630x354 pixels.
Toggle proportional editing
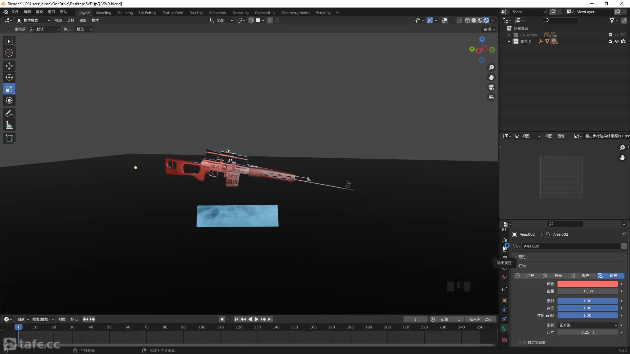(x=270, y=20)
